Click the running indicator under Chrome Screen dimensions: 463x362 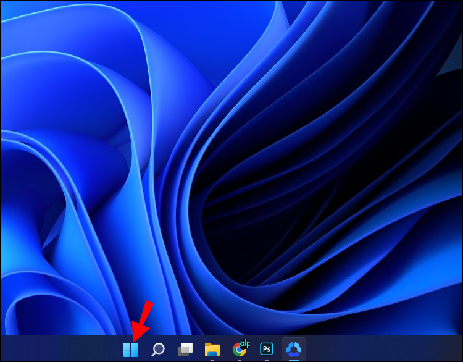(x=240, y=360)
